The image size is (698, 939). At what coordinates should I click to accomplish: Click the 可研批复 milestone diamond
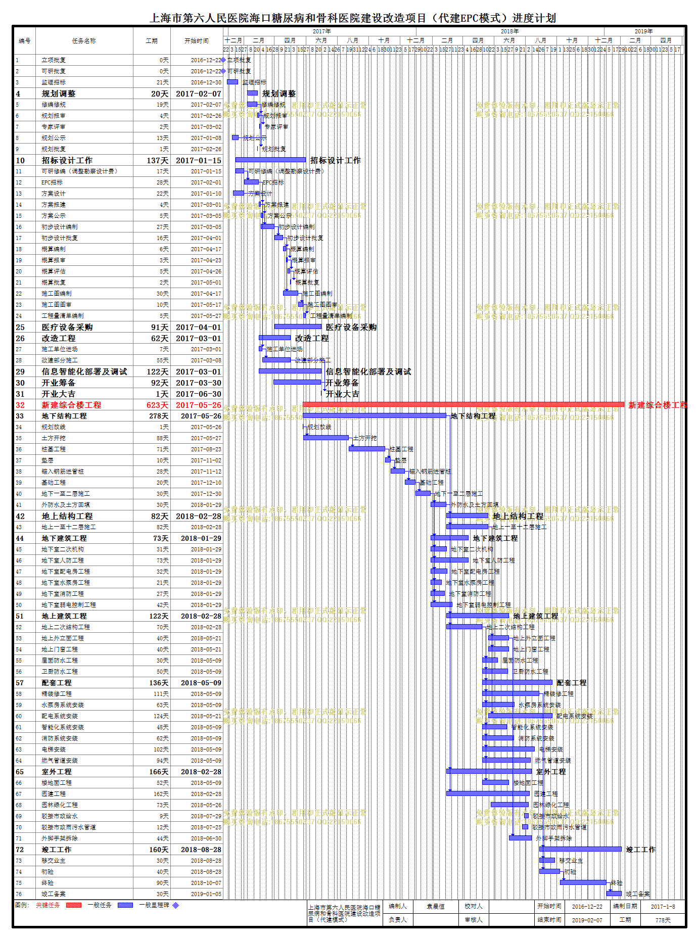(223, 71)
